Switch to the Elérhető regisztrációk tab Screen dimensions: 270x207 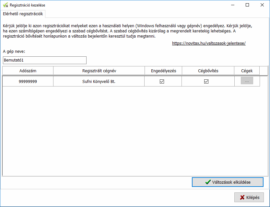pyautogui.click(x=23, y=14)
